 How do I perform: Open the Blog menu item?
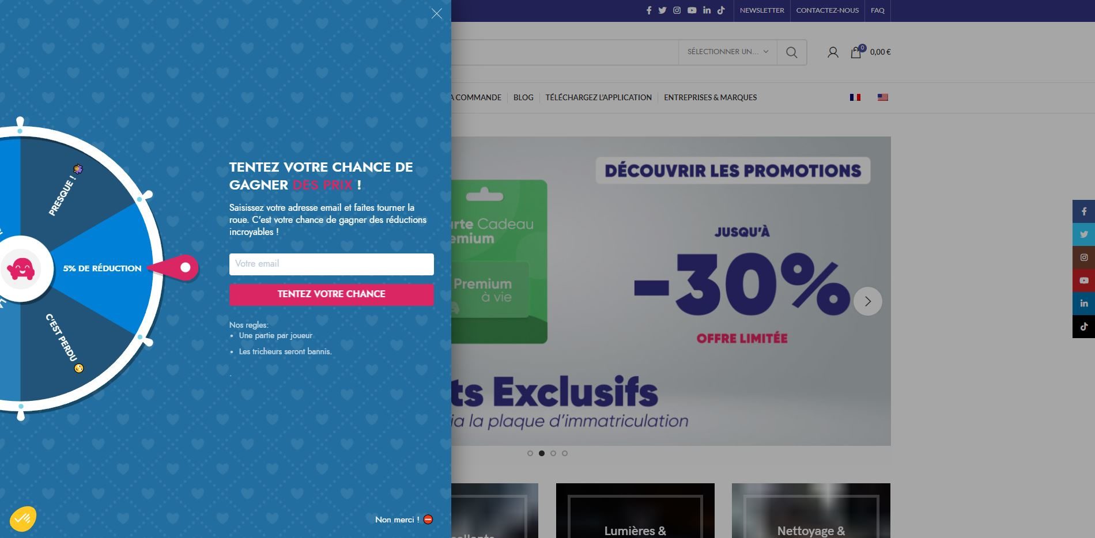[x=523, y=97]
